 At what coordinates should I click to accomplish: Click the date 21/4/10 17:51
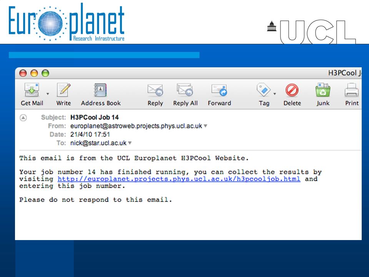point(90,135)
